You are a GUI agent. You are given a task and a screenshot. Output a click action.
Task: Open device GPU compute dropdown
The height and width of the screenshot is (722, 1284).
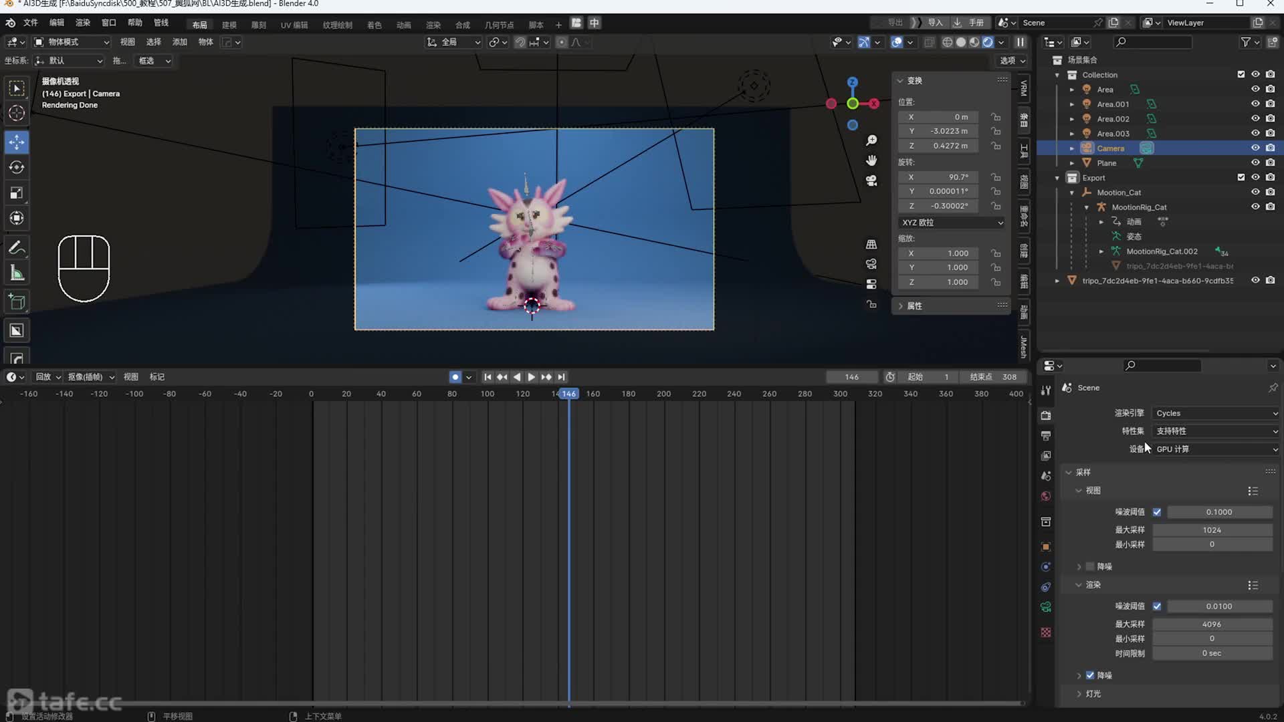(1216, 449)
